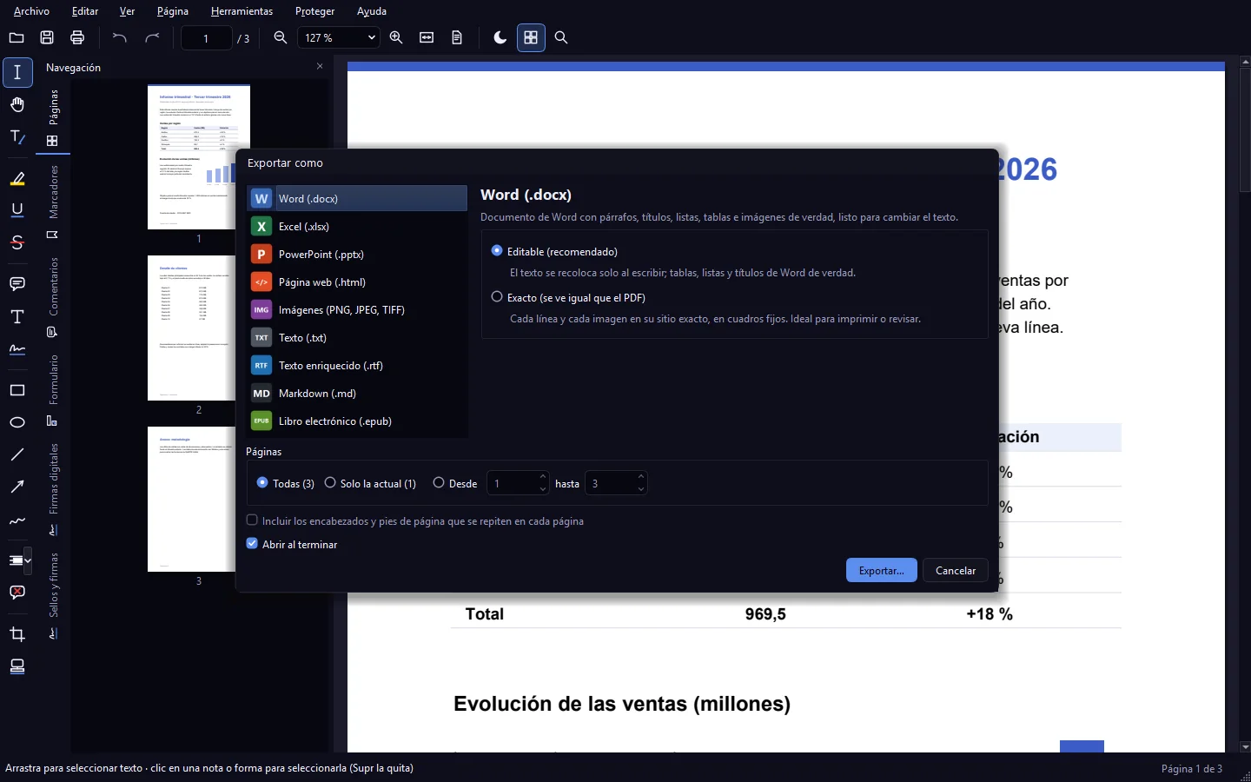Open the Archivo menu
The height and width of the screenshot is (782, 1251).
(31, 11)
